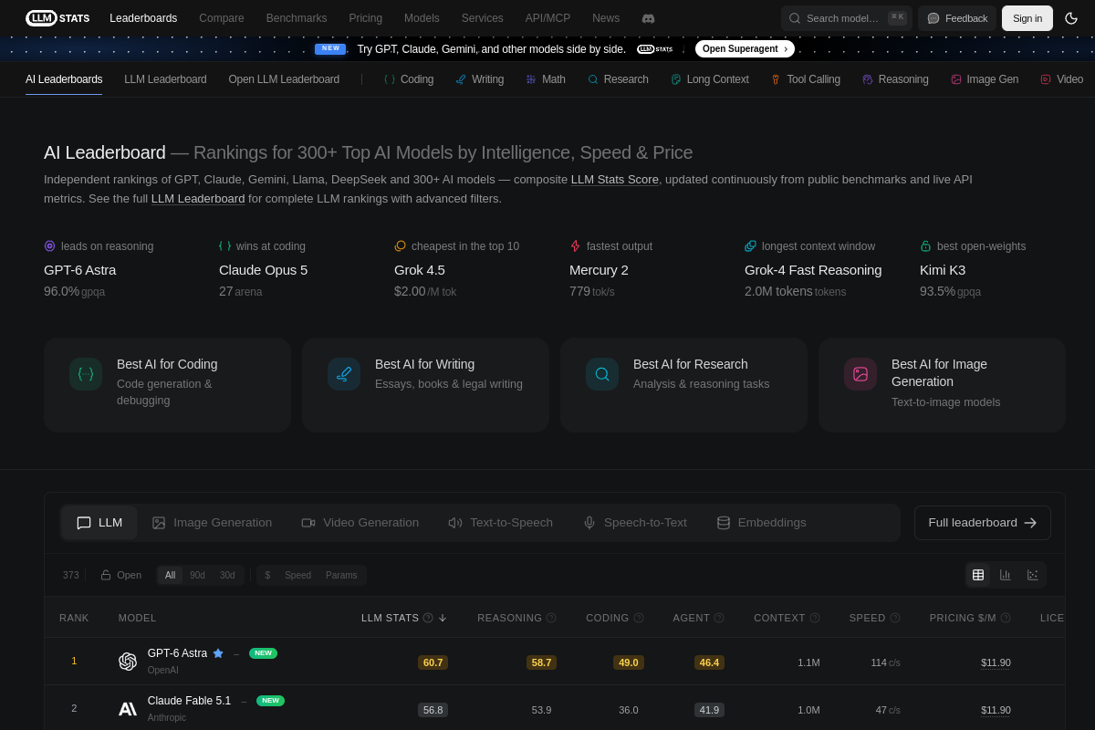Switch to Text-to-Speech tab

pos(501,523)
